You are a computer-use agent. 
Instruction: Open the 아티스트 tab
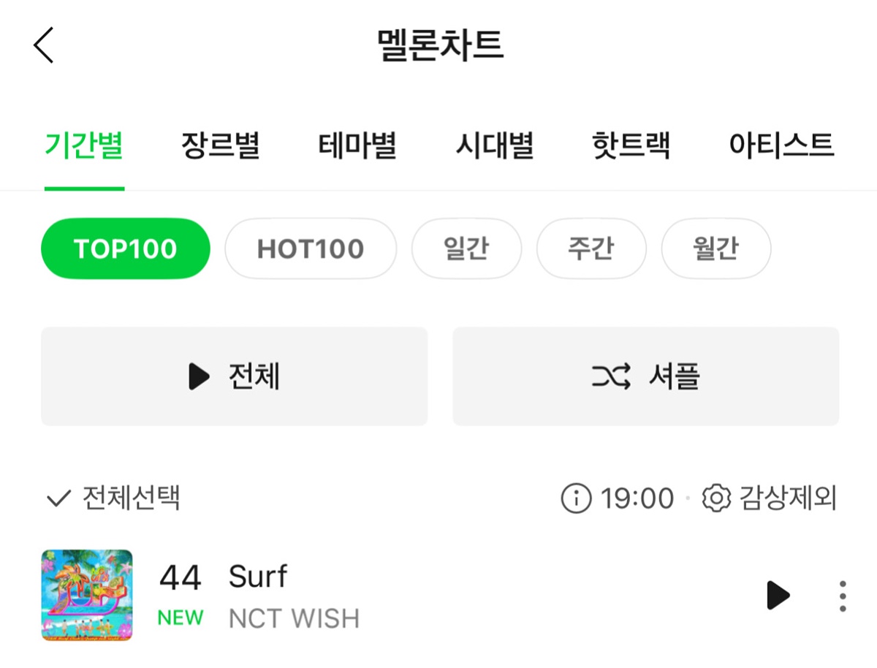[781, 145]
